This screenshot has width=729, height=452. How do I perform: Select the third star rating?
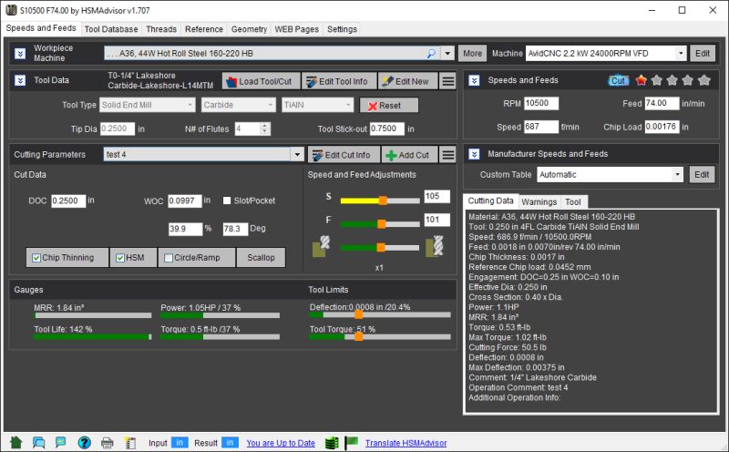673,80
